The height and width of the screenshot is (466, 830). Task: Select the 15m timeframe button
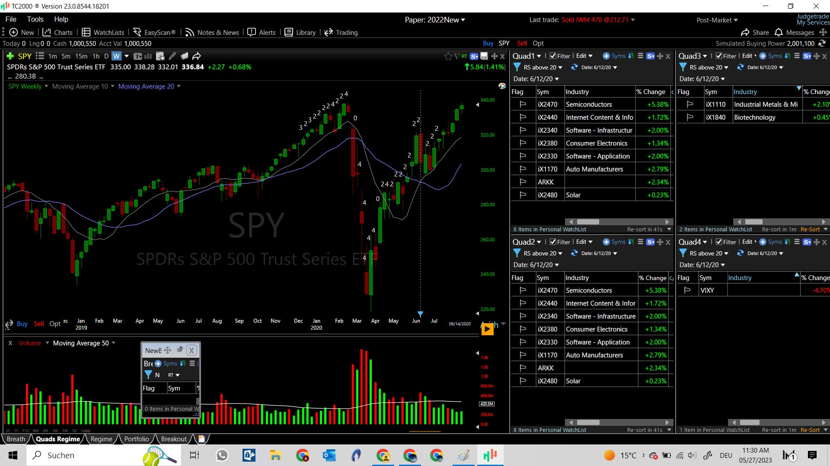(81, 56)
